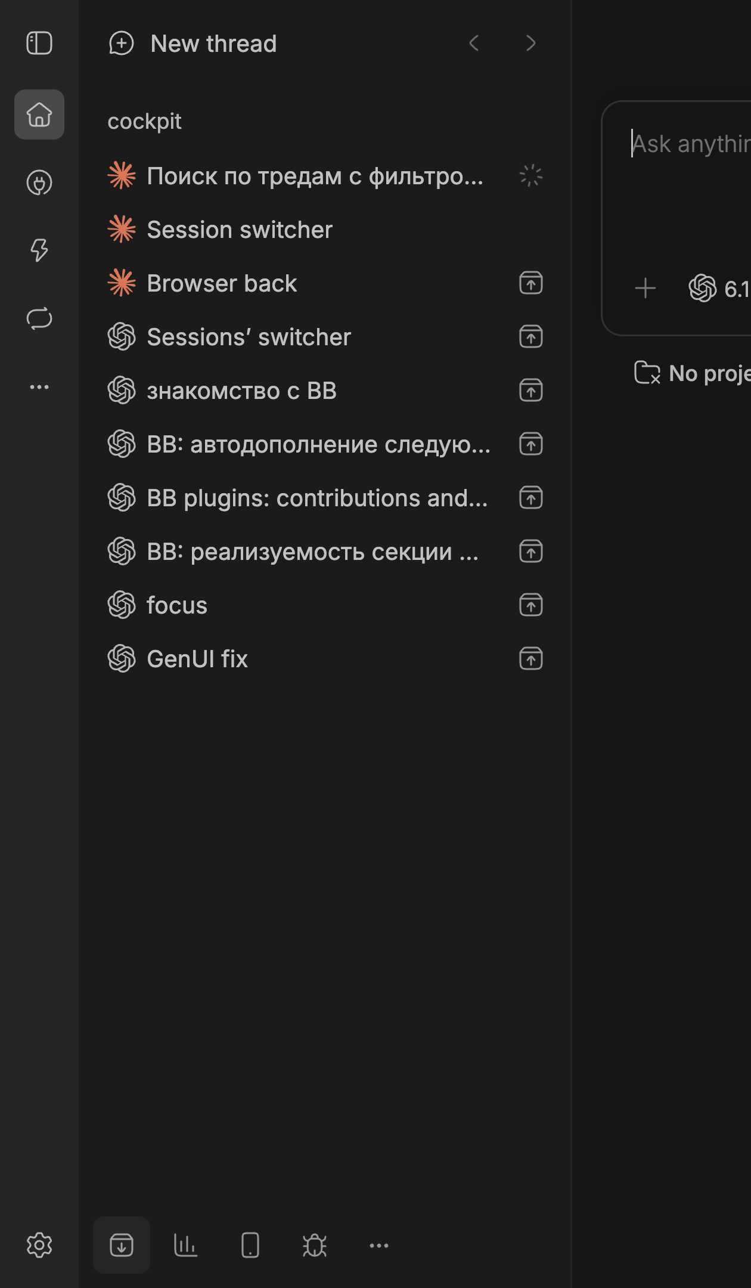Open the No project selector
Screen dimensions: 751x1288
(693, 373)
